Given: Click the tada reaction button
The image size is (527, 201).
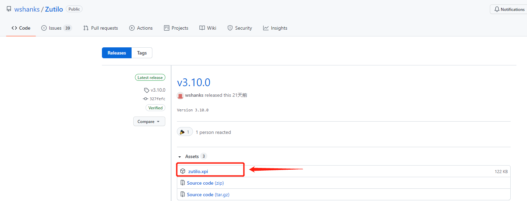Looking at the screenshot, I should click(185, 132).
